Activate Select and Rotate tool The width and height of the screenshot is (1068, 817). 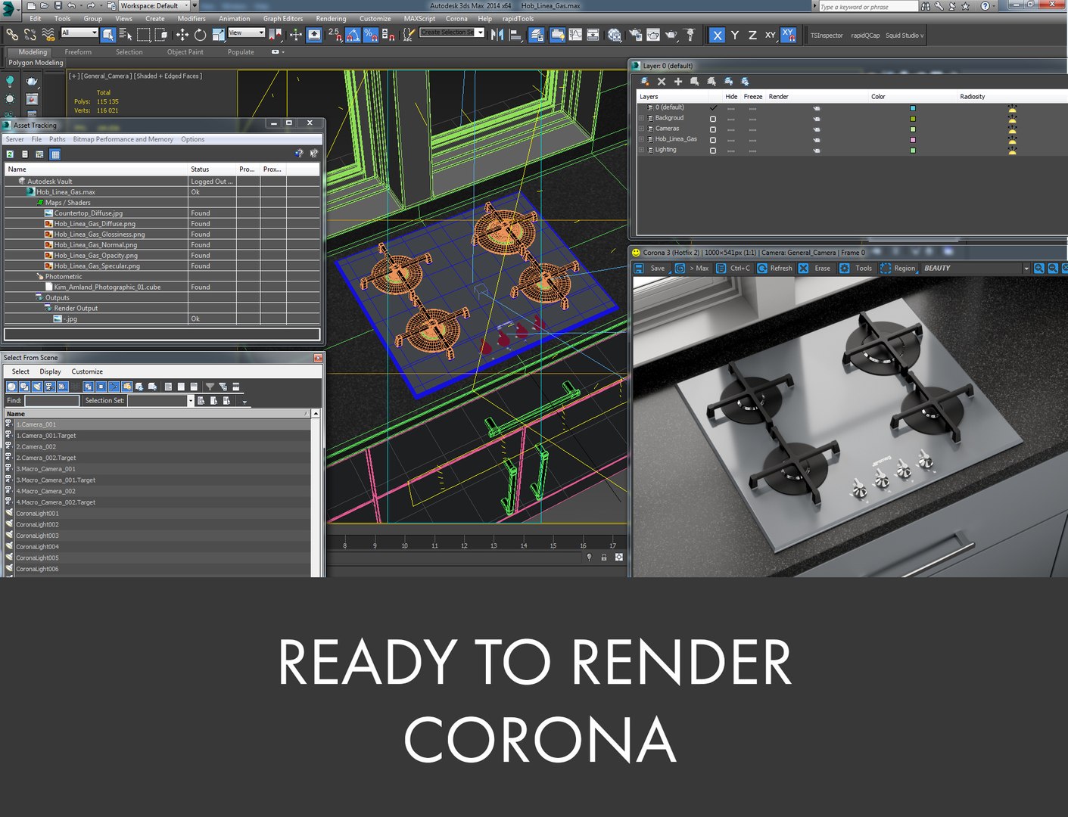tap(200, 34)
